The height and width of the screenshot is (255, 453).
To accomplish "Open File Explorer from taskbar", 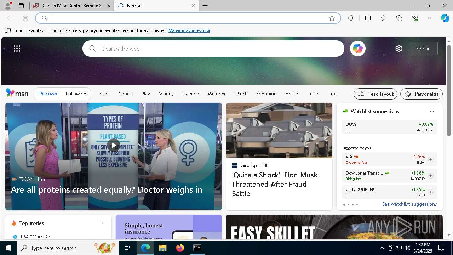I will [x=162, y=248].
